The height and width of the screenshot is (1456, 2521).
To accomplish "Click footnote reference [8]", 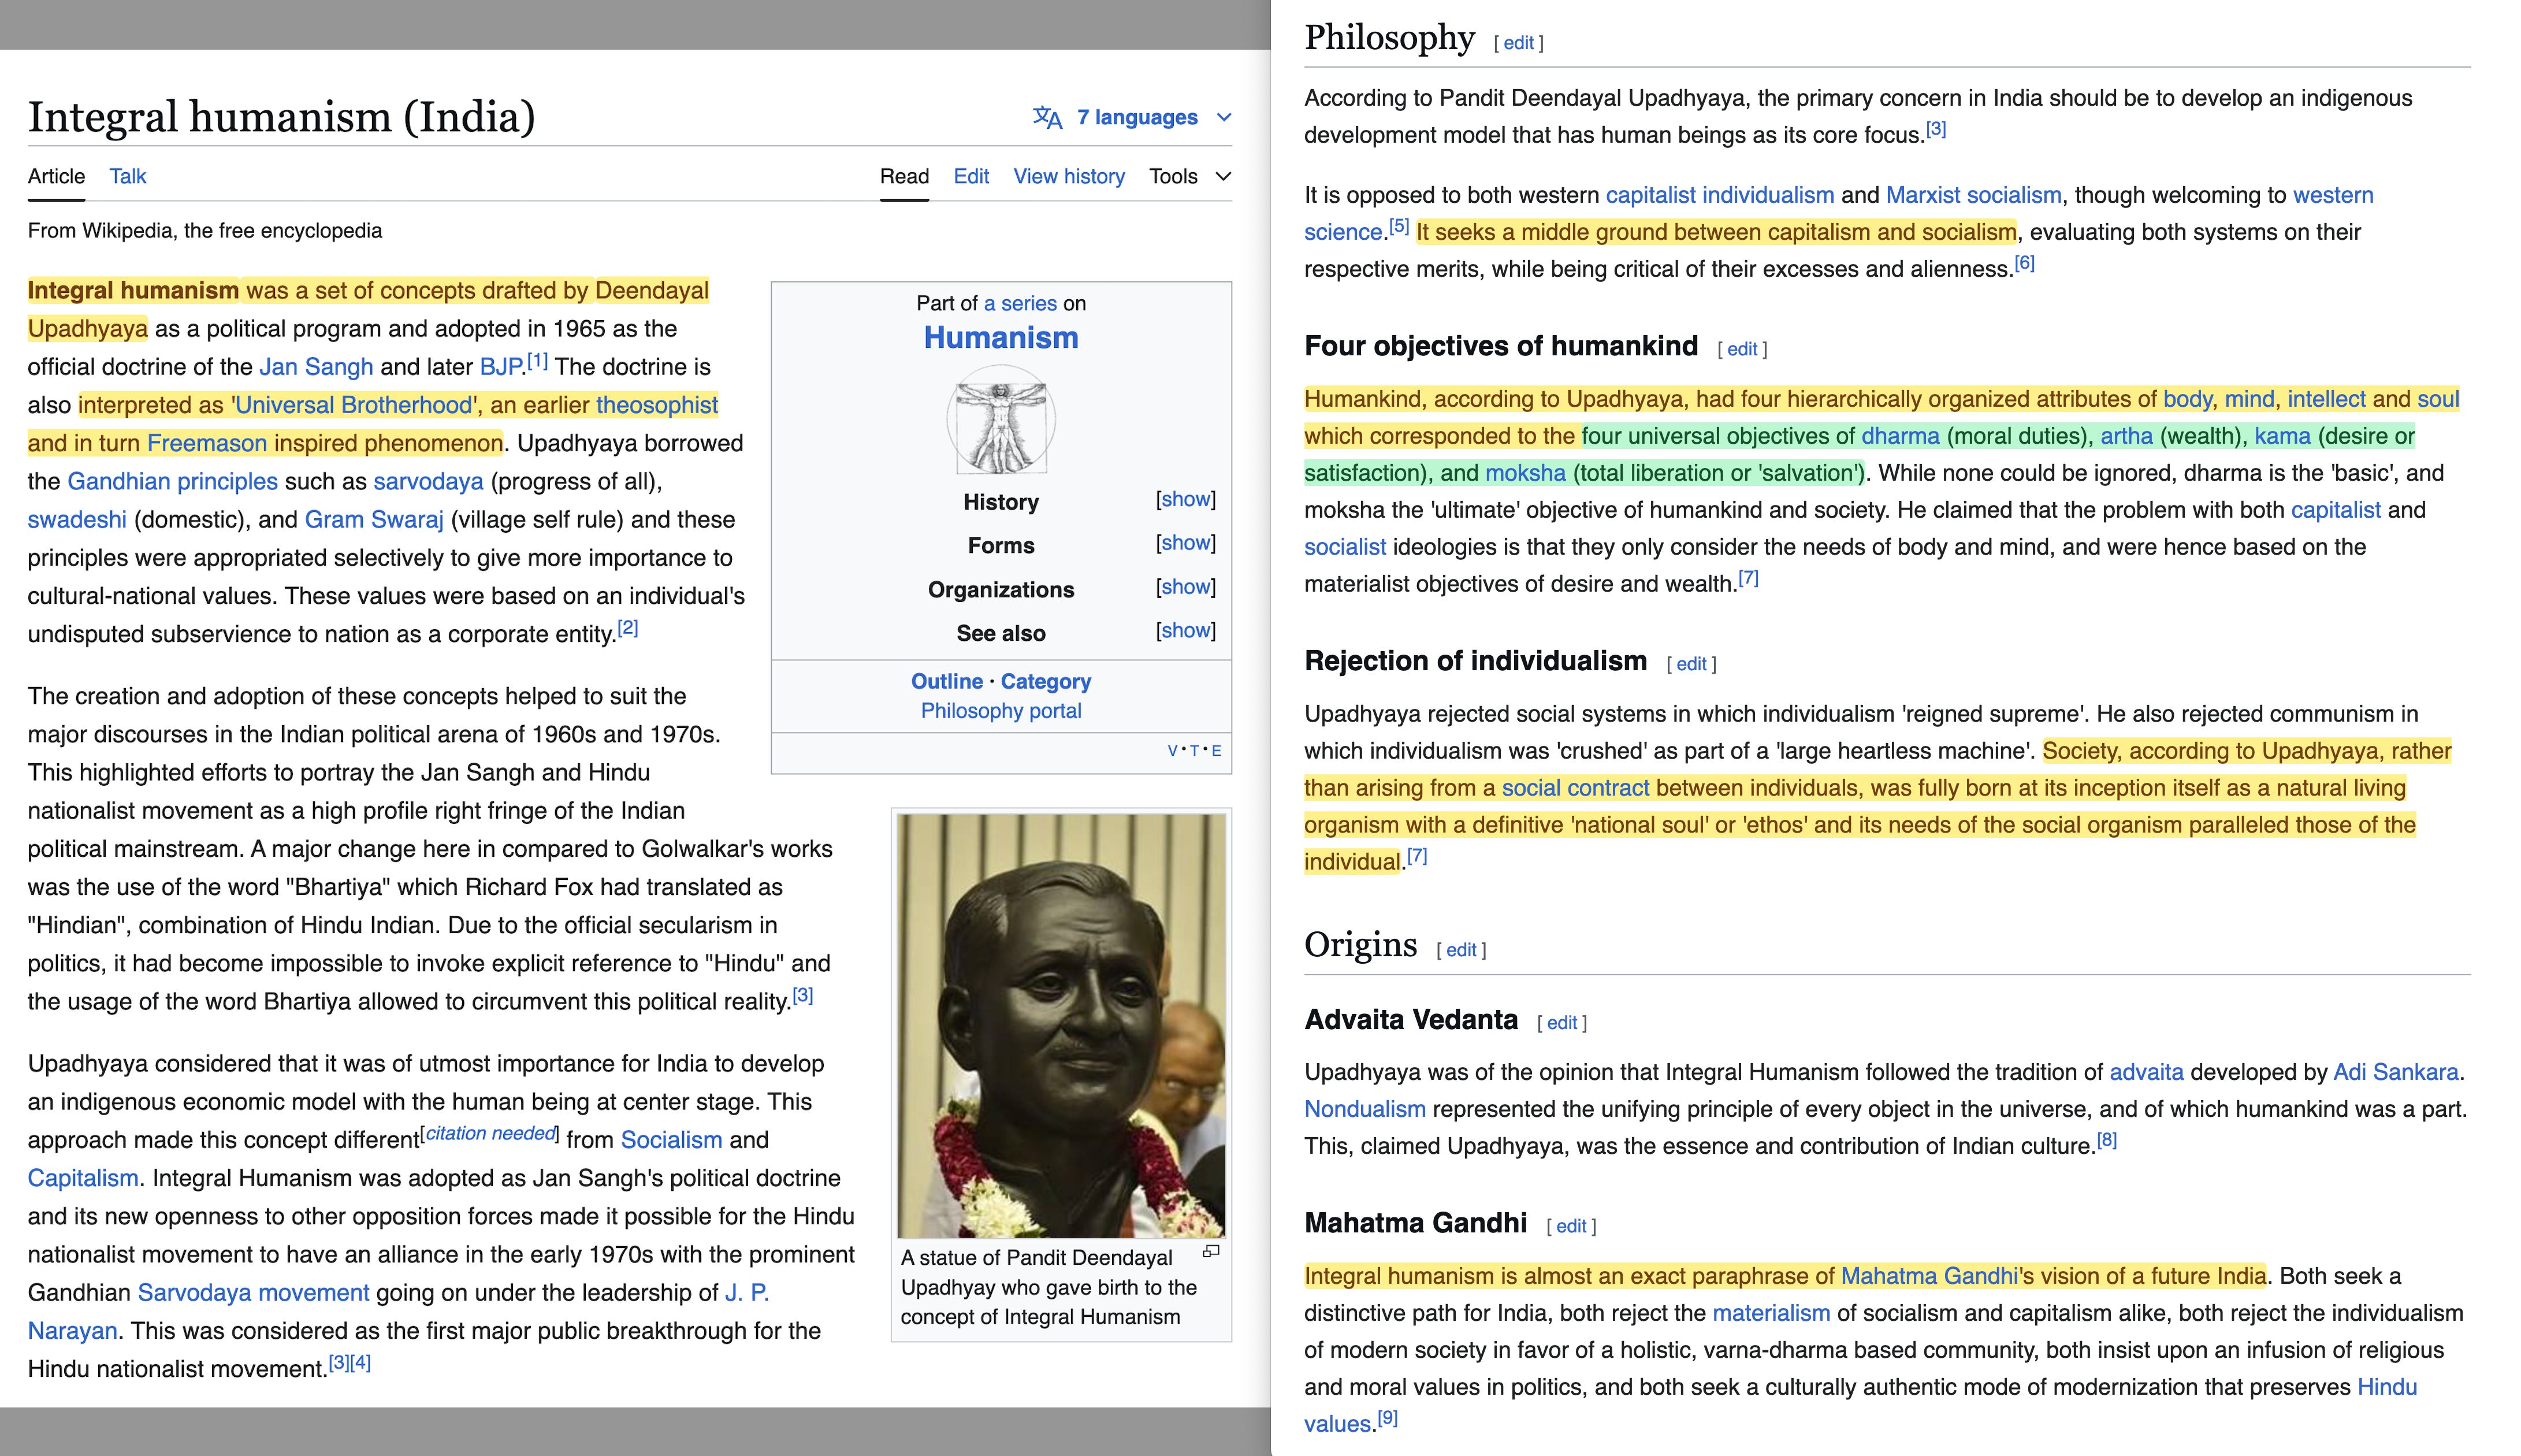I will 2106,1140.
